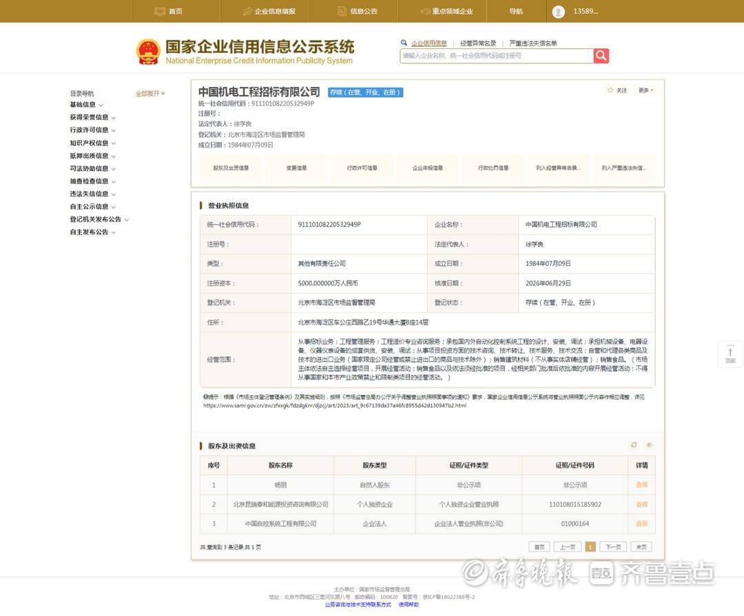The width and height of the screenshot is (744, 616).
Task: Click 业务咨询与技术支持联系方式 footer link
Action: (x=358, y=604)
